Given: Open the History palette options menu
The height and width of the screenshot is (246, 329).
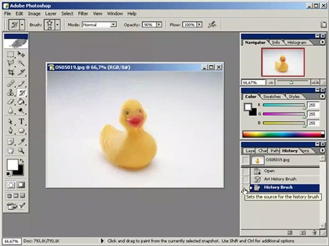Looking at the screenshot, I should click(322, 150).
